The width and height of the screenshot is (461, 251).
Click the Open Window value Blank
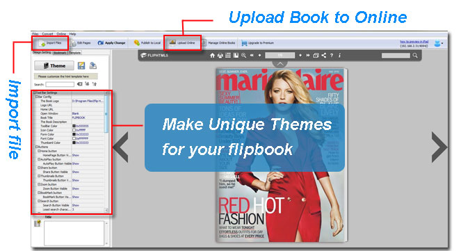point(76,113)
